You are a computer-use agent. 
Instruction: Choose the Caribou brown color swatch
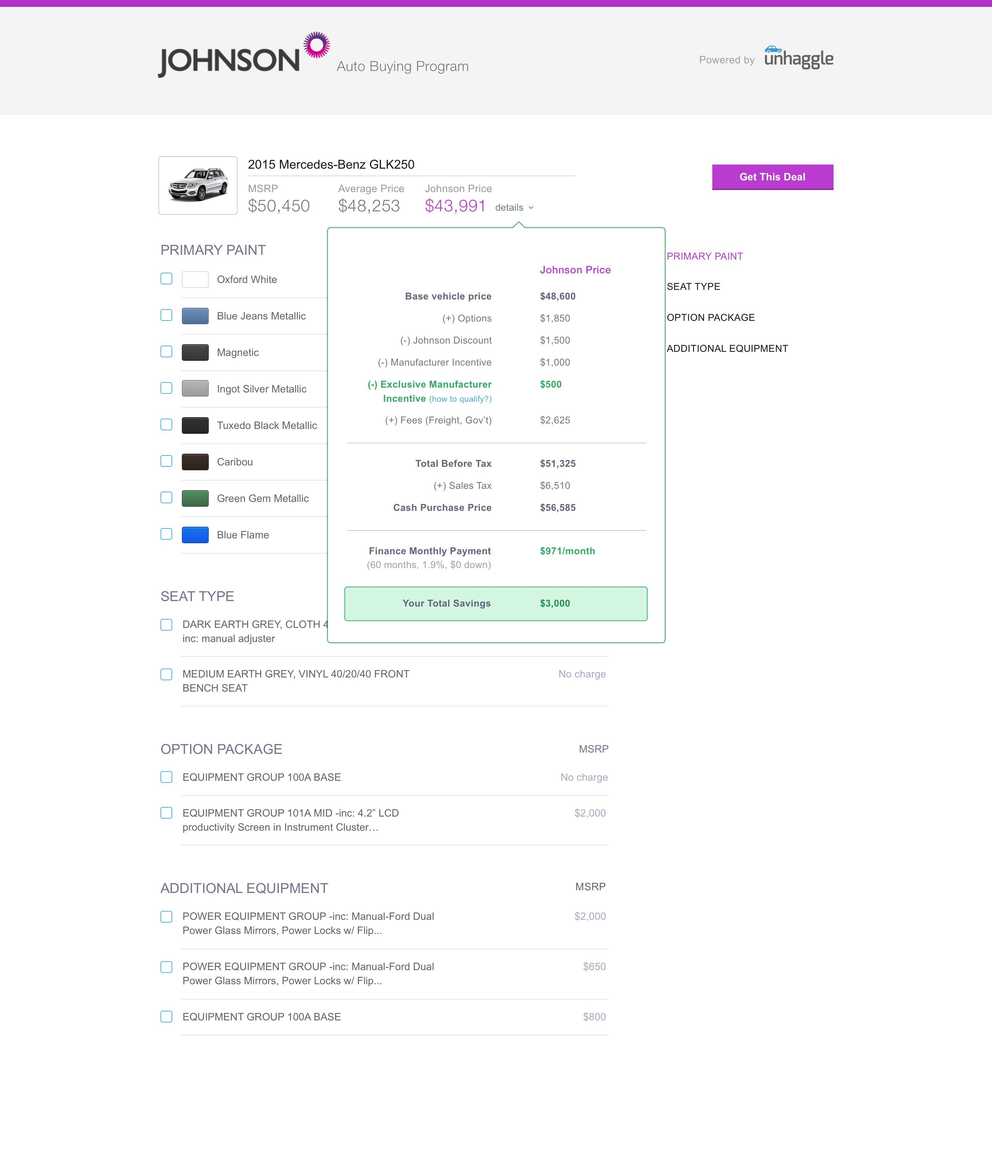pos(195,462)
